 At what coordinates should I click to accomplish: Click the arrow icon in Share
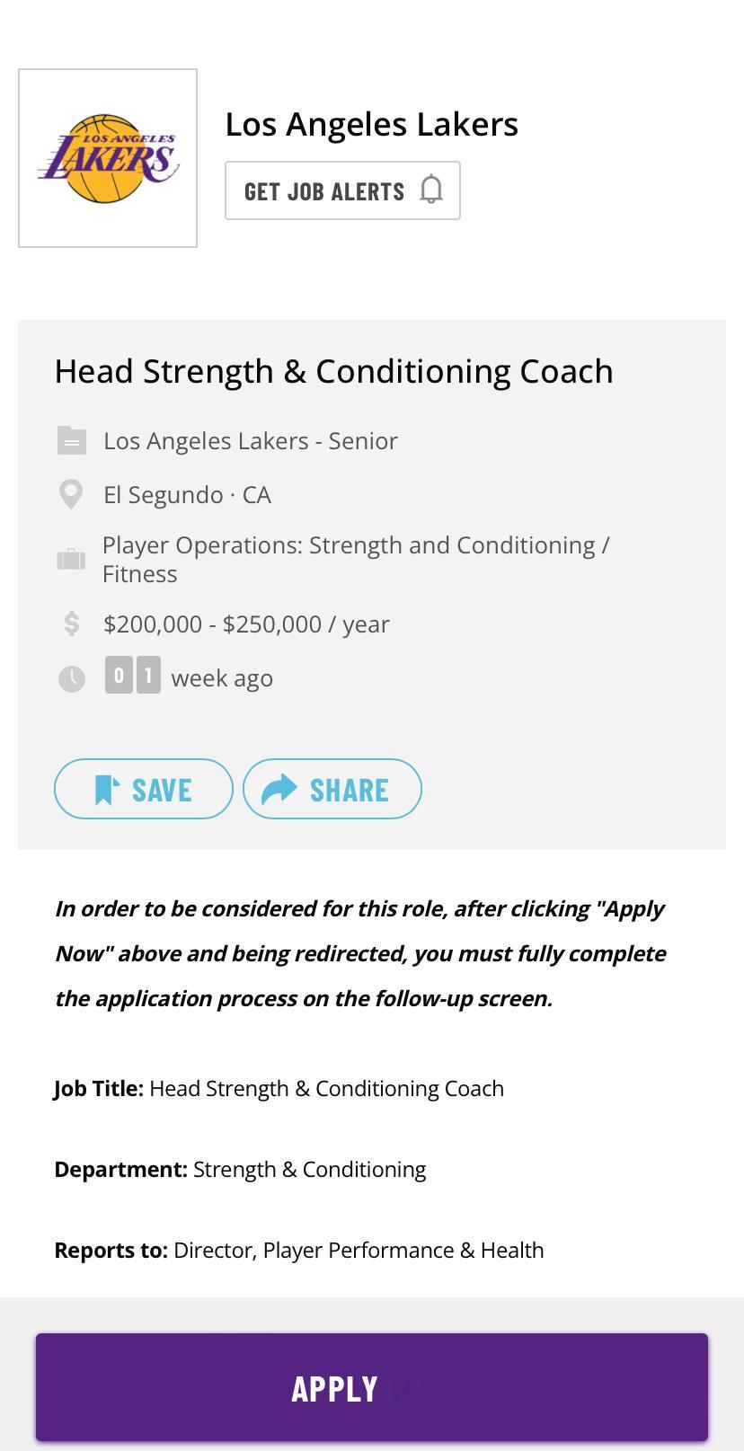pyautogui.click(x=279, y=790)
